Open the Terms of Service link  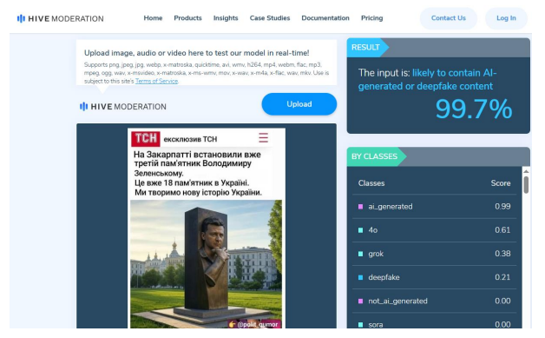pyautogui.click(x=156, y=81)
